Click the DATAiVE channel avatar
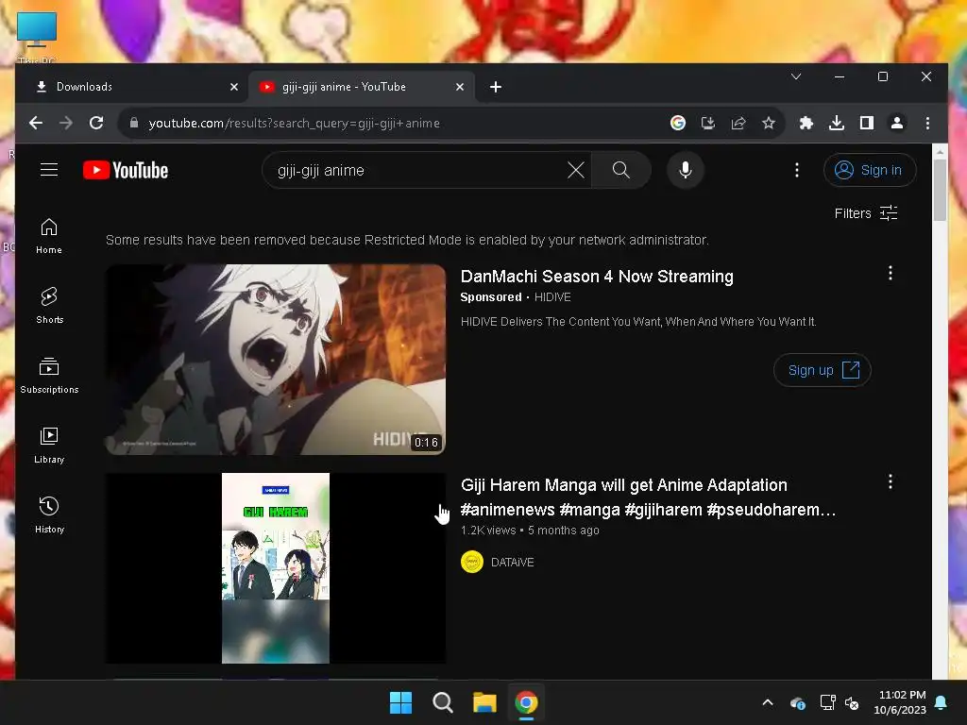The height and width of the screenshot is (725, 967). (x=472, y=562)
